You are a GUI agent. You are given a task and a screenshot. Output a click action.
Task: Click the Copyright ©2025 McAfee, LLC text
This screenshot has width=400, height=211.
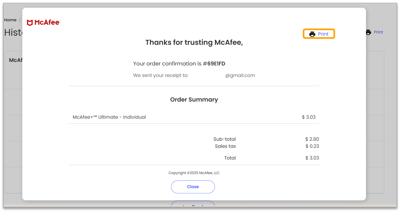point(194,173)
